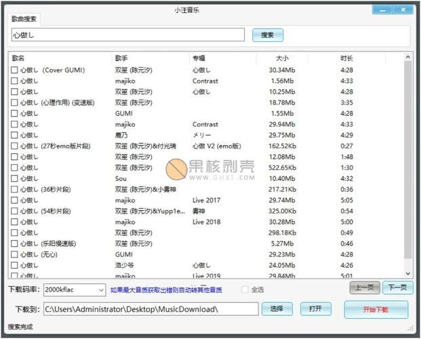Click the 心做 V2 (emo版) album cell
The image size is (421, 339).
[217, 146]
